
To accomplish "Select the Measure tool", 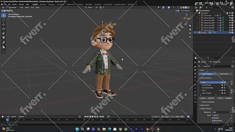I will point(4,47).
